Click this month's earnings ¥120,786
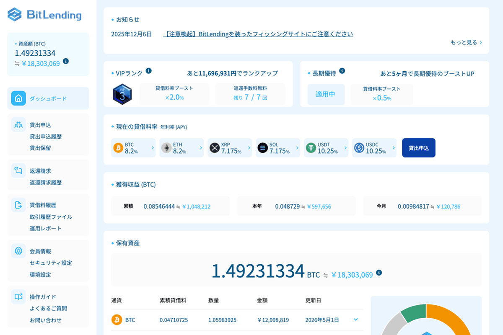503x335 pixels. click(448, 206)
